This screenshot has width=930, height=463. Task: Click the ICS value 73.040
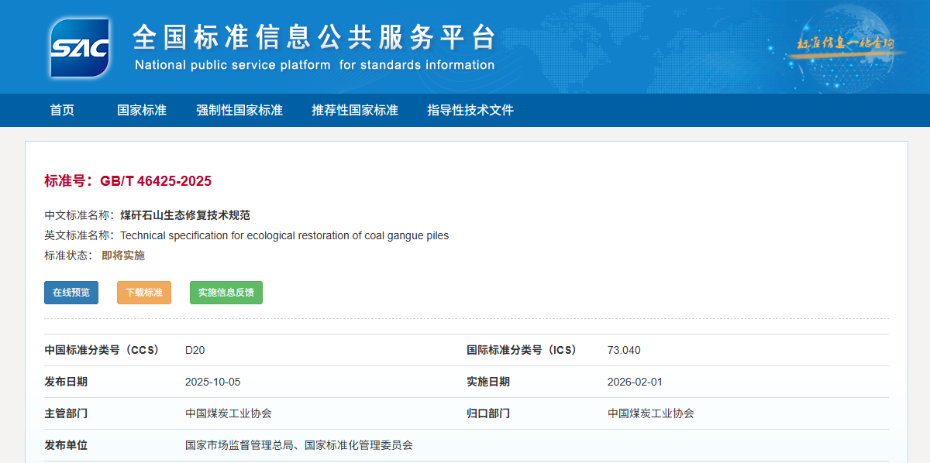coord(624,350)
